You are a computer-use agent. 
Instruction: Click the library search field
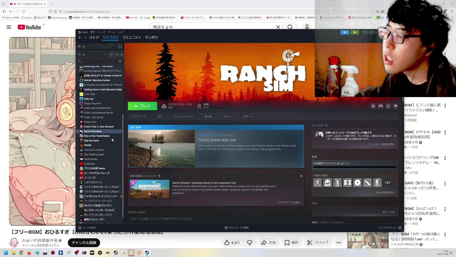coord(97,61)
